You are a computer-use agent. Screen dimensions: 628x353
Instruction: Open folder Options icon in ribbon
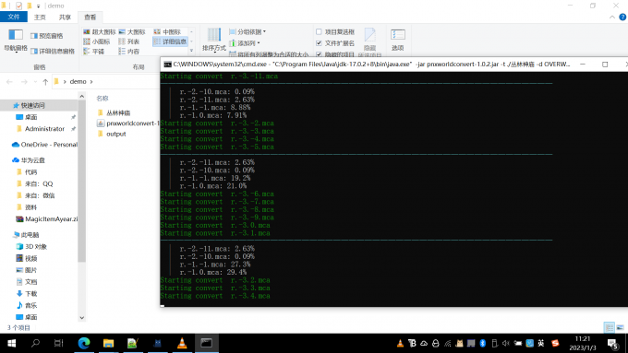[398, 40]
